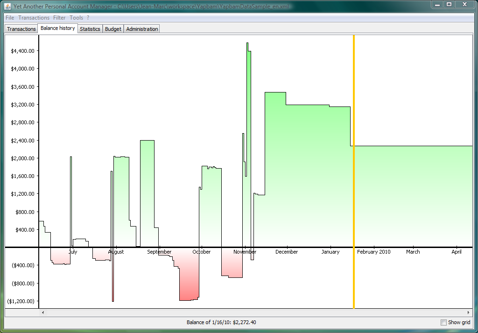This screenshot has width=478, height=333.
Task: Open the Tools menu
Action: pyautogui.click(x=76, y=18)
